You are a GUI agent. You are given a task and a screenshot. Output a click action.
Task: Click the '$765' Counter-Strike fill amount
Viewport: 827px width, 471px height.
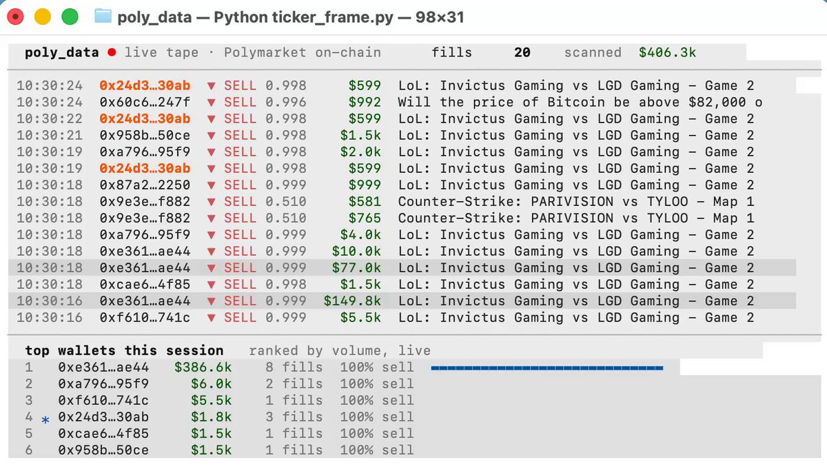pyautogui.click(x=365, y=218)
